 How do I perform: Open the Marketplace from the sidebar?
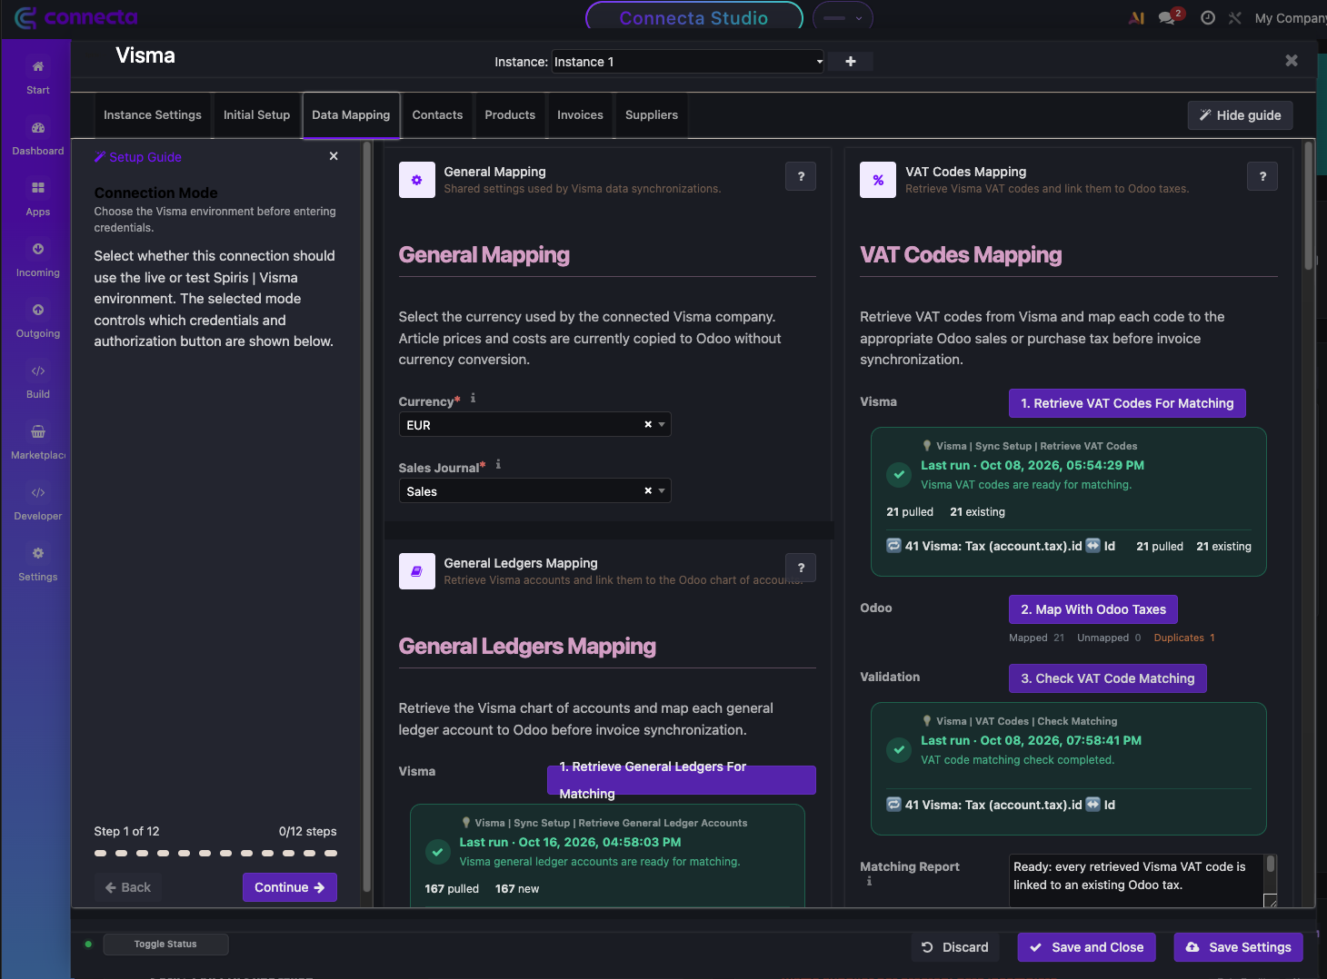37,442
